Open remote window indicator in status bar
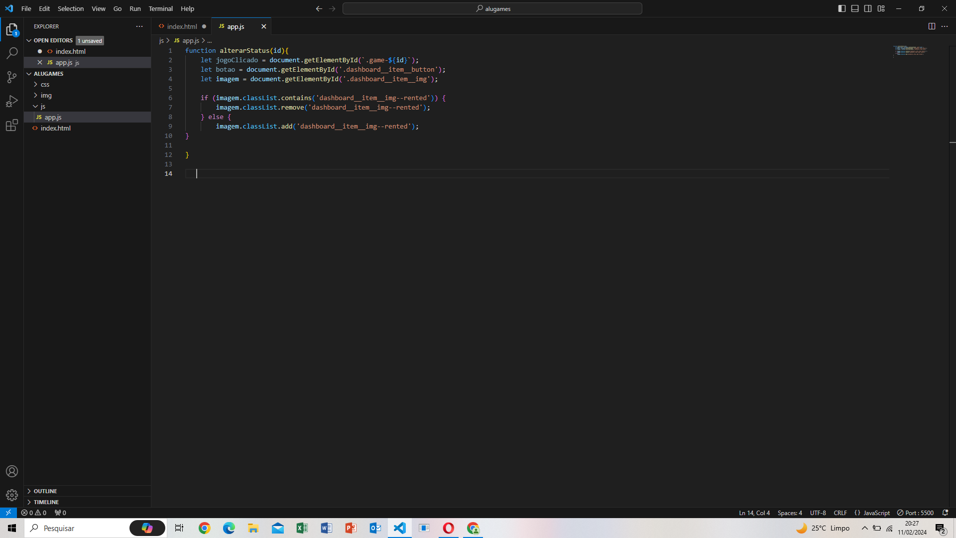This screenshot has height=538, width=956. [8, 513]
